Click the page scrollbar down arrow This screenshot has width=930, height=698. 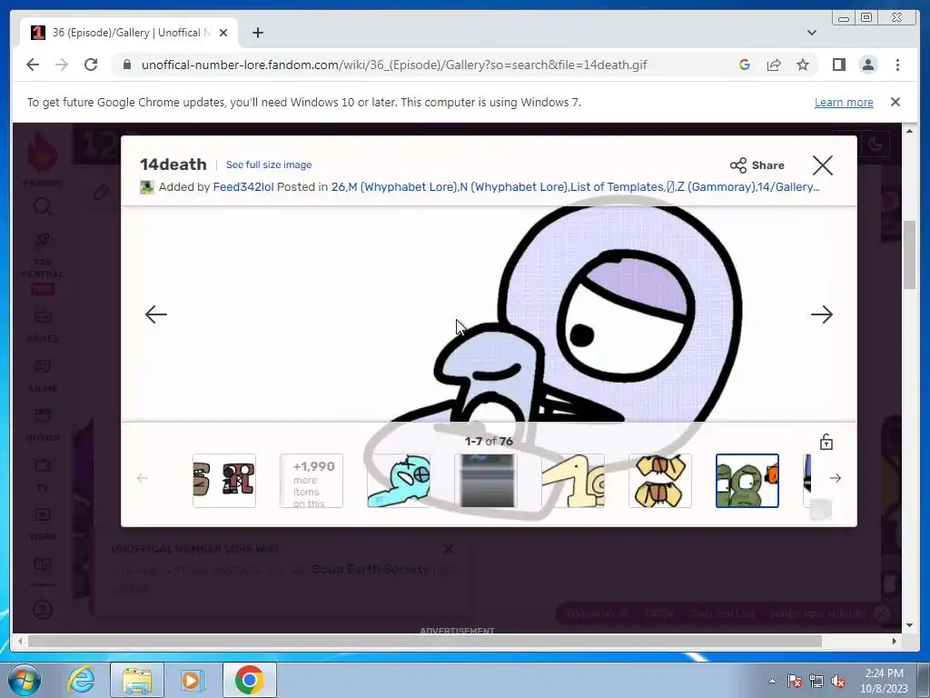[909, 625]
